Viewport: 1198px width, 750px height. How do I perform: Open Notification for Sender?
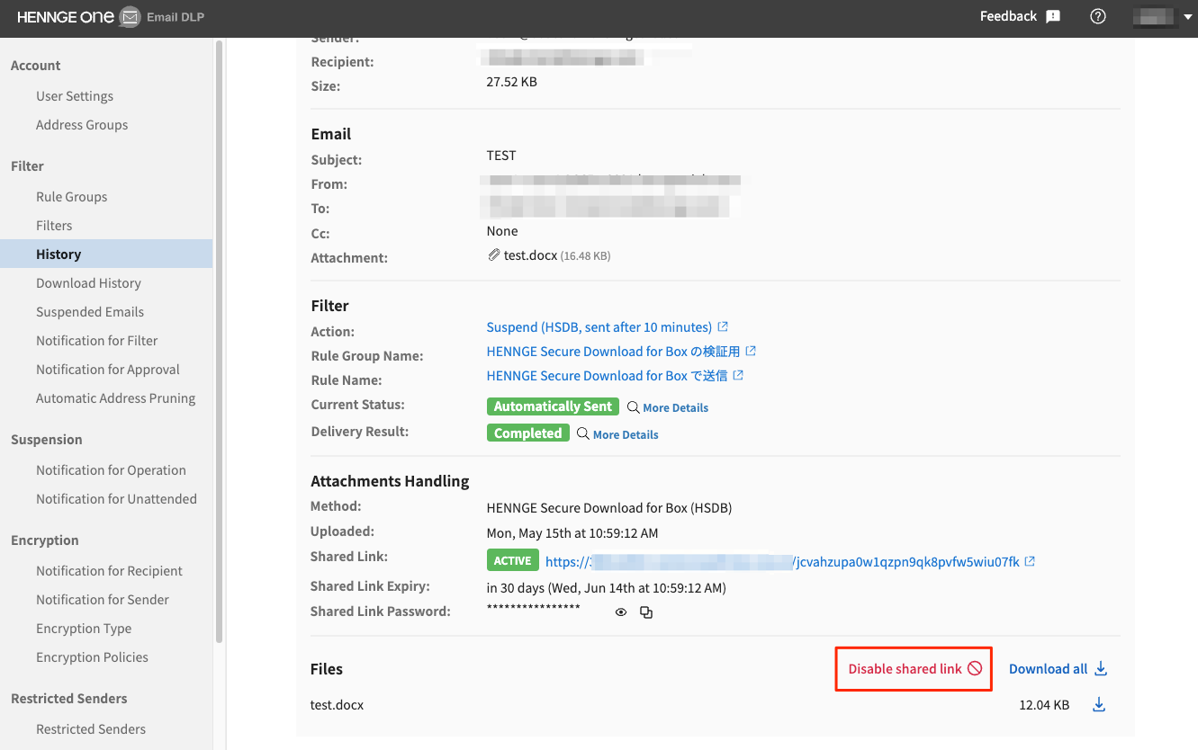[103, 600]
